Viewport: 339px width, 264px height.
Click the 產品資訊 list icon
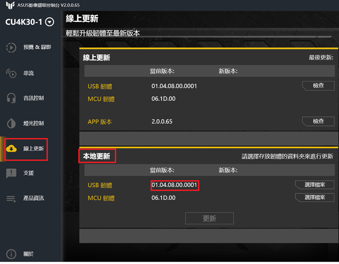point(11,199)
